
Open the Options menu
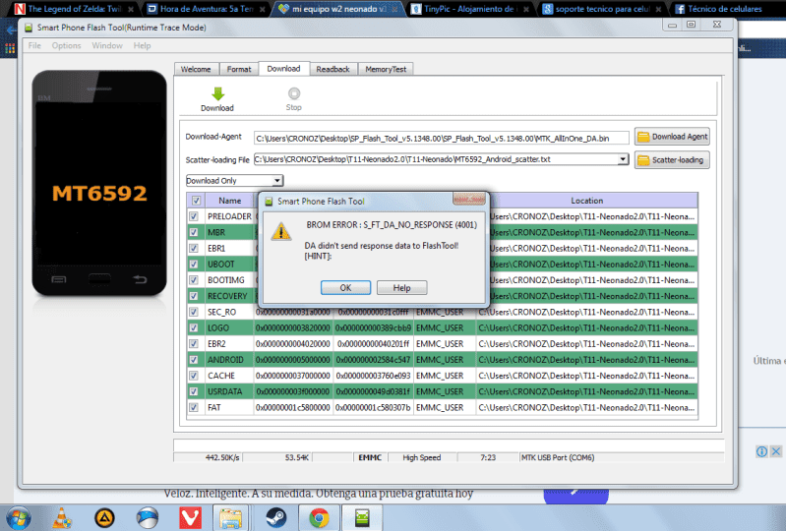(66, 45)
